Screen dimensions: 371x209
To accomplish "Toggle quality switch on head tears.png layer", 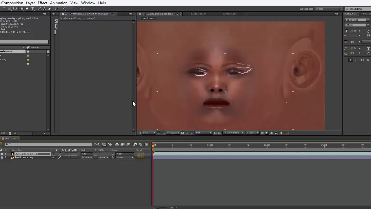I will pyautogui.click(x=60, y=158).
